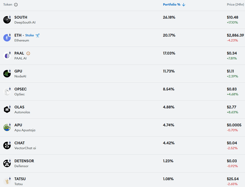Click the PAAL AI token logo

tap(7, 56)
